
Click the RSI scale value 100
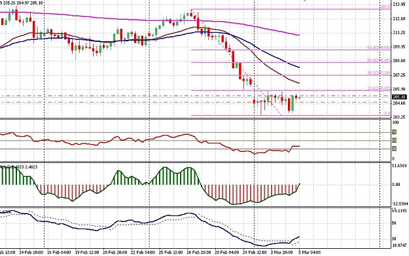[x=395, y=122]
